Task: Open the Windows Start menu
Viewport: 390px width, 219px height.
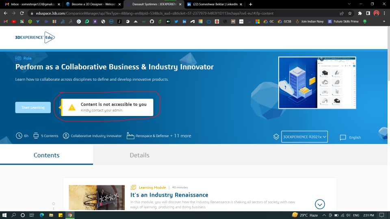Action: tap(4, 215)
